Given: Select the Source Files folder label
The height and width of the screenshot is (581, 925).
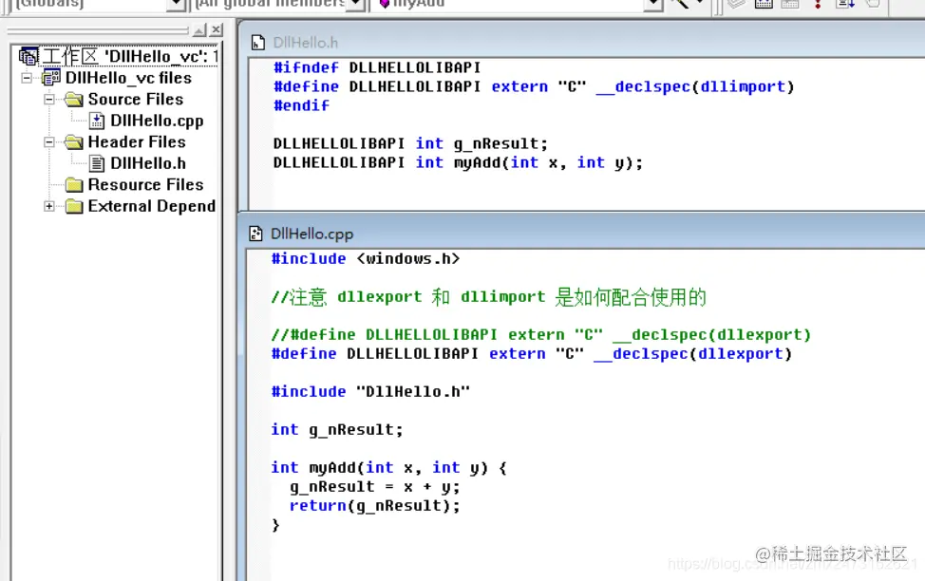Looking at the screenshot, I should [x=136, y=99].
